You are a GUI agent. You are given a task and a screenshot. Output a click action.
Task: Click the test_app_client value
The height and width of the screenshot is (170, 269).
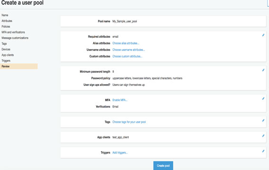[121, 137]
